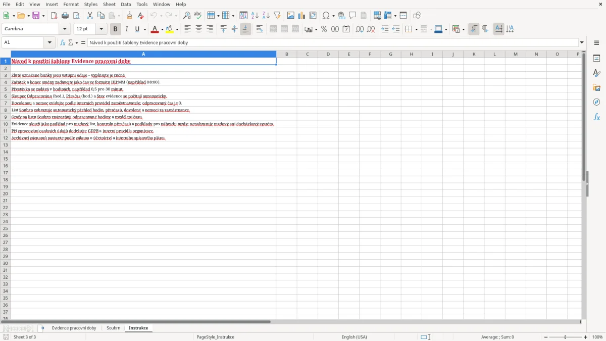606x341 pixels.
Task: Open the font color dropdown arrow
Action: tap(162, 29)
